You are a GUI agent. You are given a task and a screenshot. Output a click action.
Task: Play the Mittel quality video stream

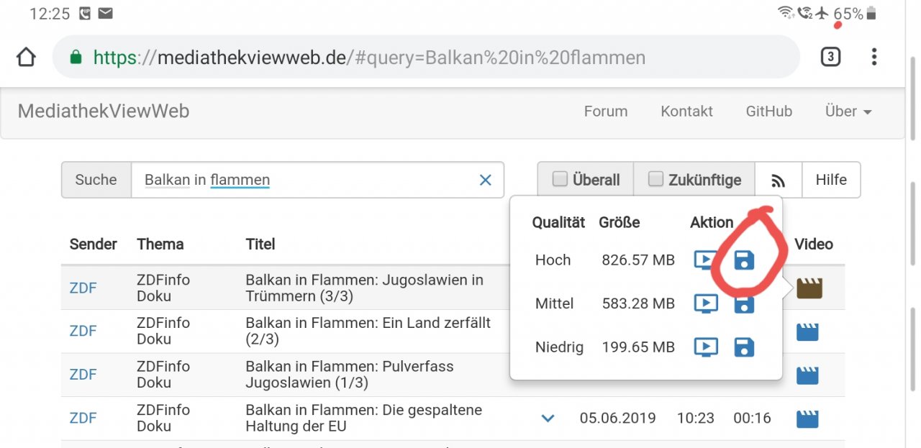706,304
